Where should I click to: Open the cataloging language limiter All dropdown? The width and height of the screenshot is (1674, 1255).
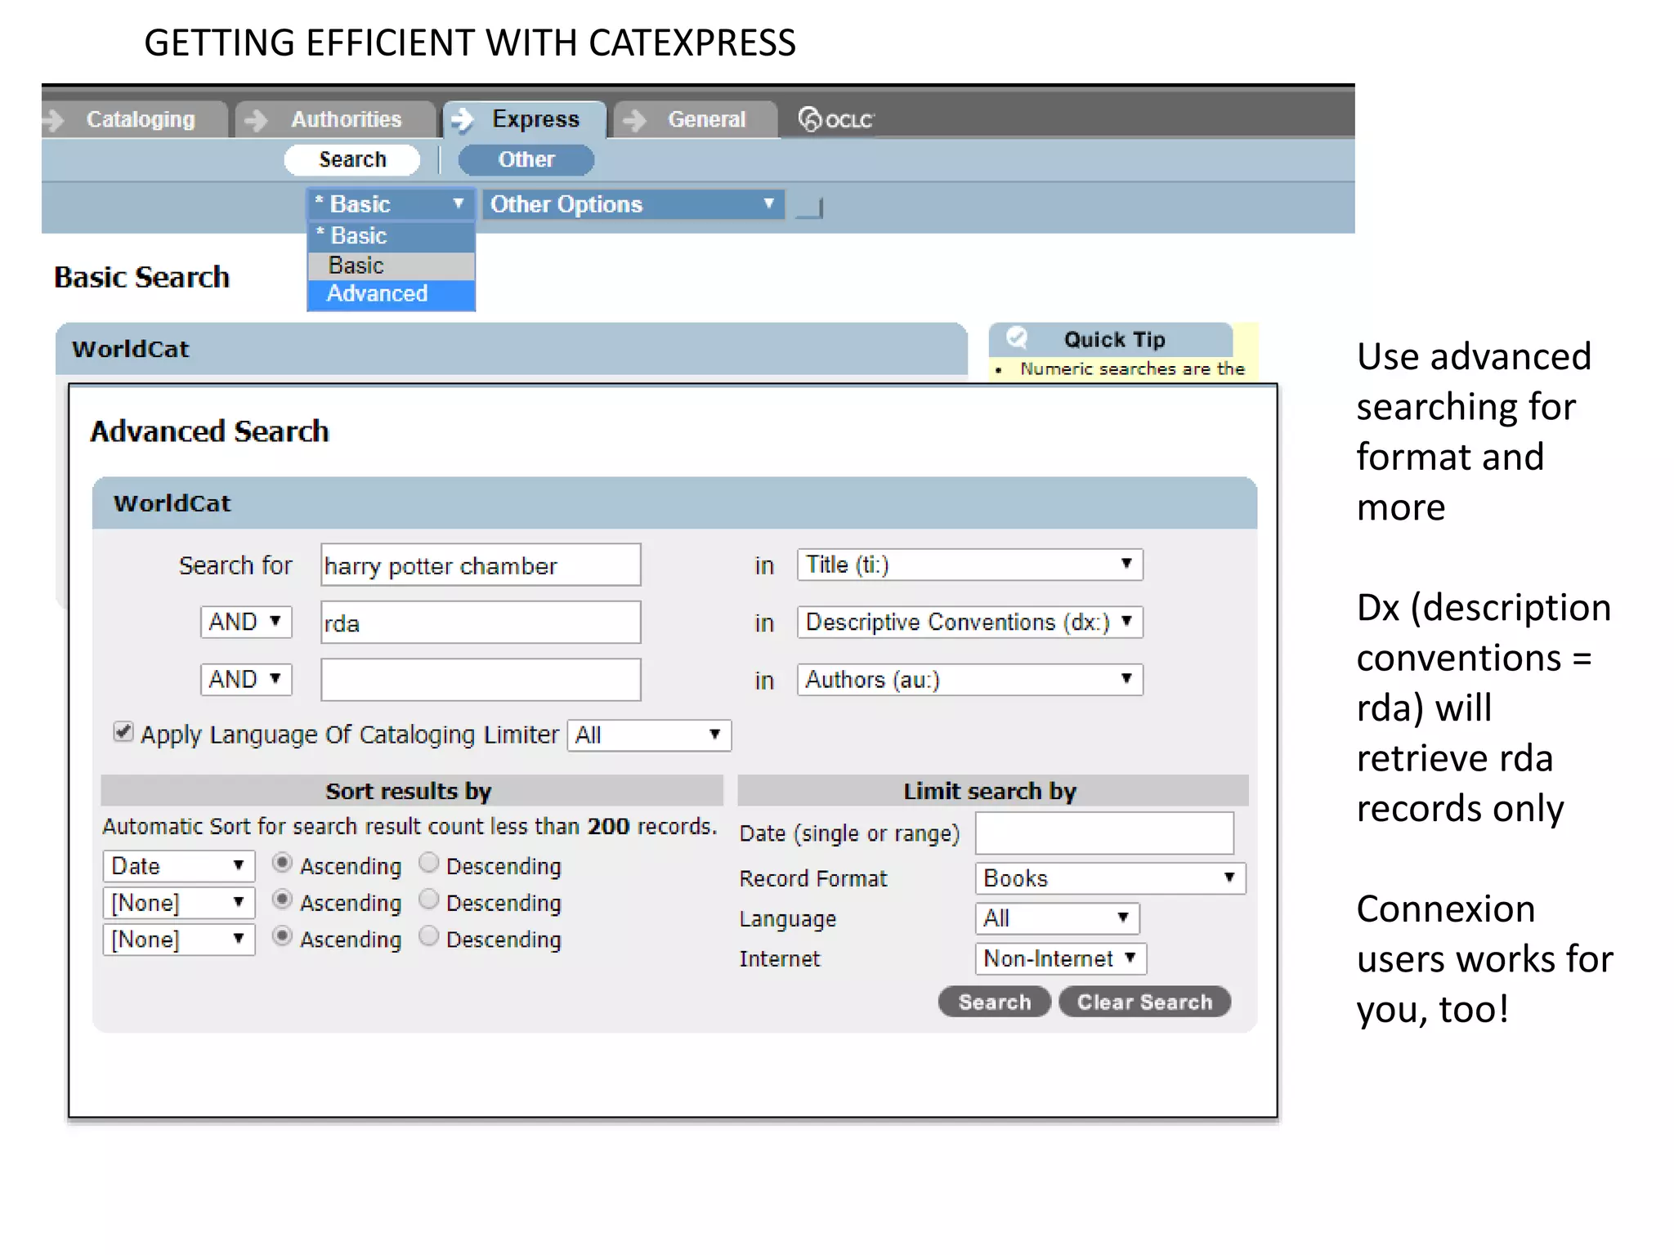[x=649, y=735]
